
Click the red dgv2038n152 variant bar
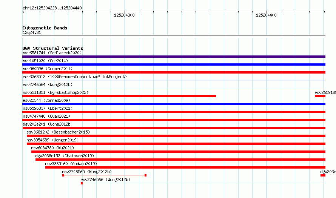coord(180,160)
